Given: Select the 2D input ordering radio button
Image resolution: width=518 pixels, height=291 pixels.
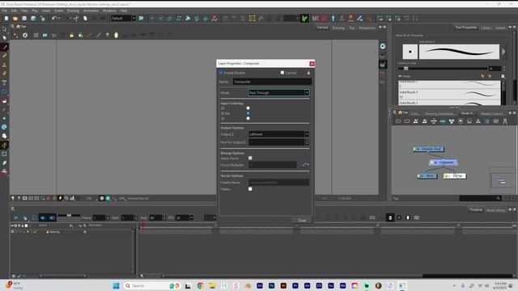Looking at the screenshot, I should coord(248,108).
